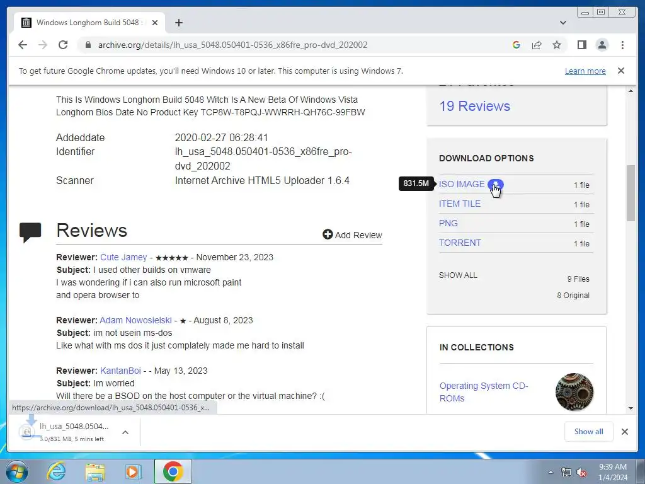This screenshot has height=484, width=645.
Task: Open the Learn more link
Action: pos(585,71)
